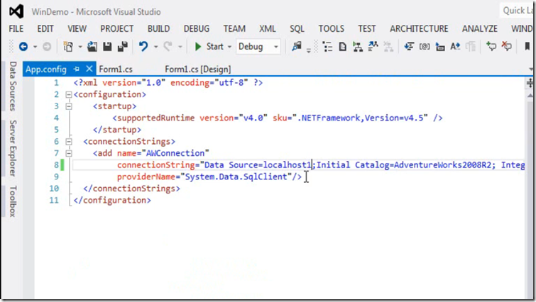
Task: Open the ARCHITECTURE menu
Action: tap(419, 28)
